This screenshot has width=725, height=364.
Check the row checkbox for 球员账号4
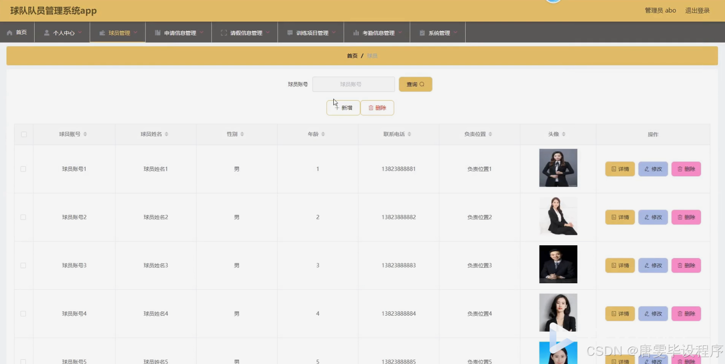click(x=23, y=314)
